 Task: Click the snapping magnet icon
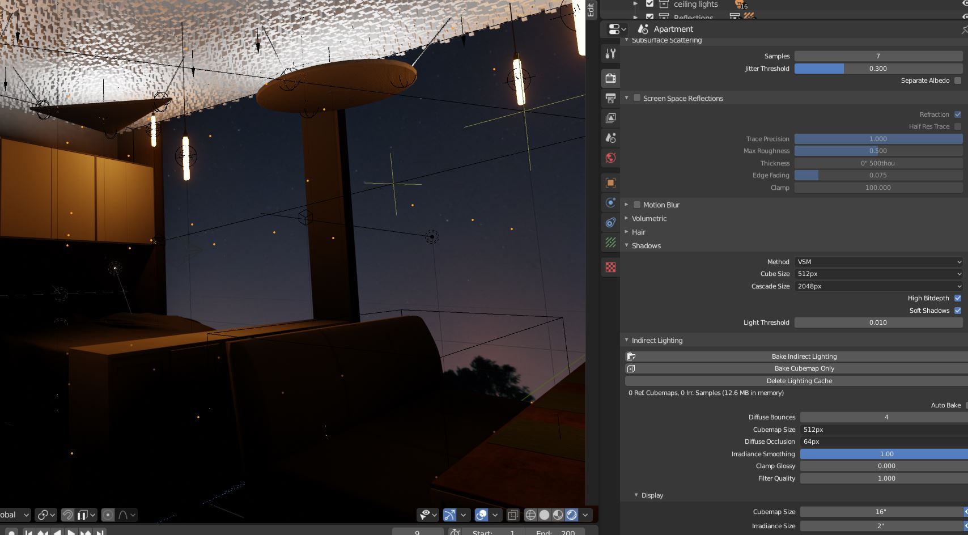(68, 515)
